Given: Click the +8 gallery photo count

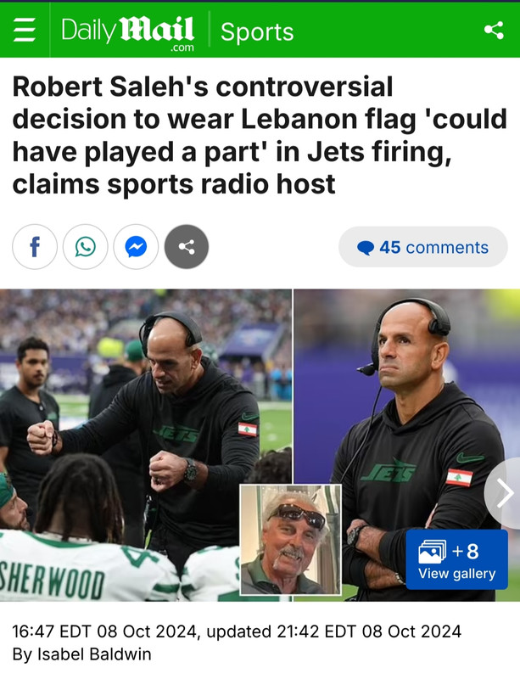Looking at the screenshot, I should click(466, 551).
